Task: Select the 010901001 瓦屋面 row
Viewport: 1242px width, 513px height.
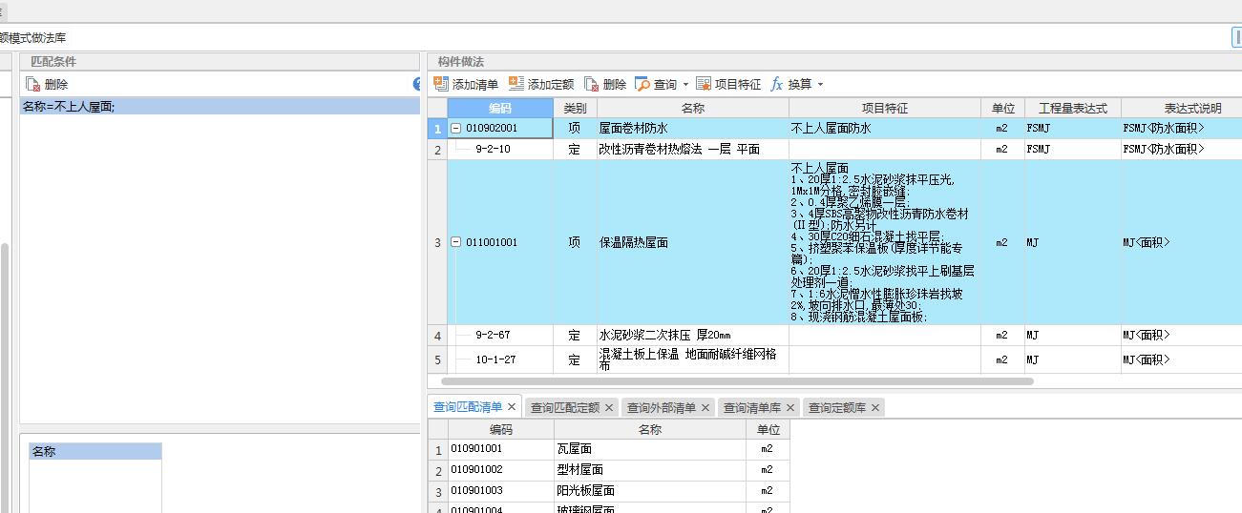Action: coord(610,448)
